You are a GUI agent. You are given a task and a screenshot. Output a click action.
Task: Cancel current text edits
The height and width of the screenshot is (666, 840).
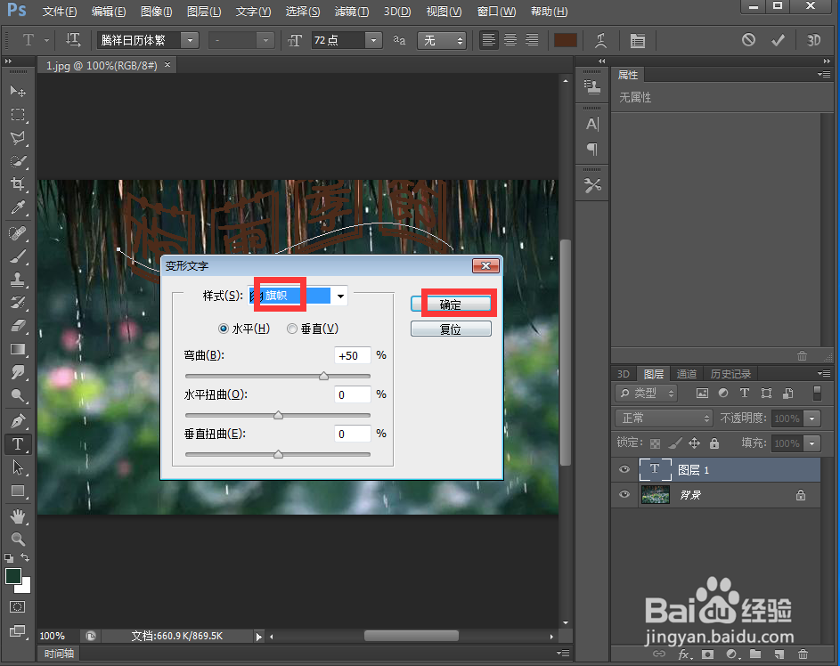[x=748, y=39]
